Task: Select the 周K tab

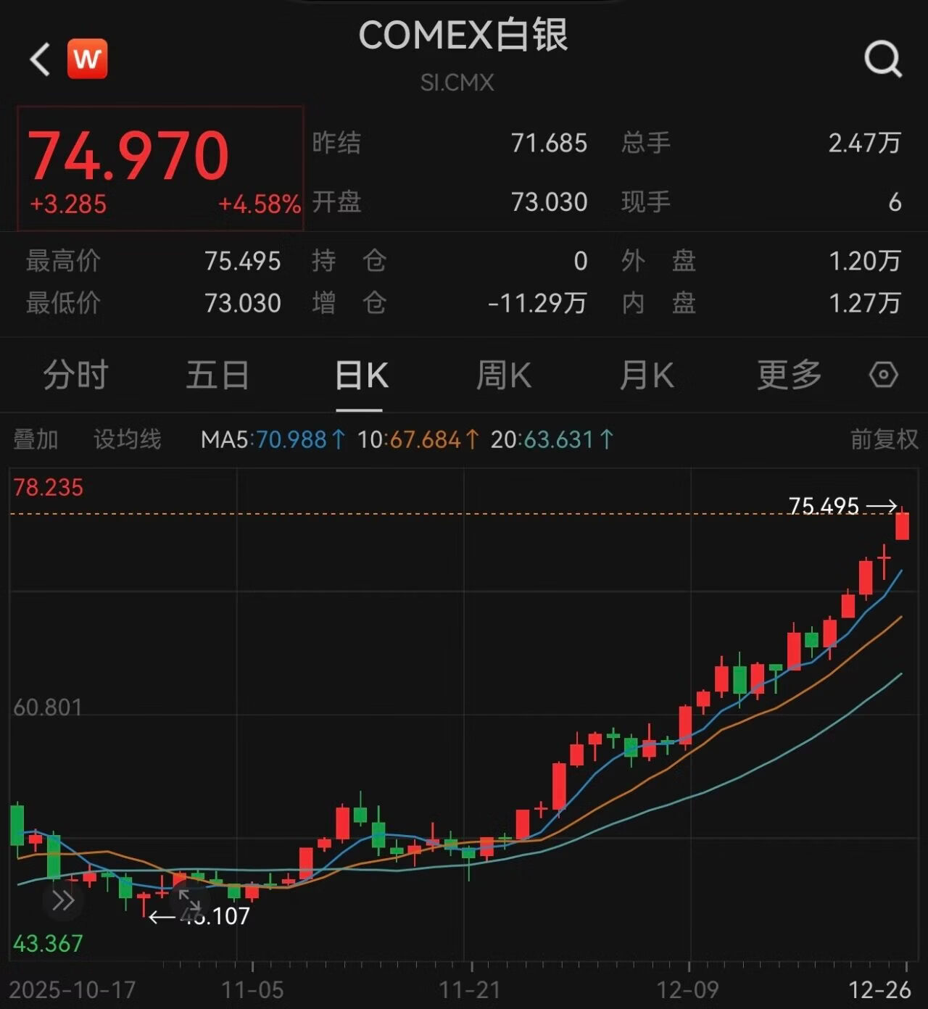Action: (503, 375)
